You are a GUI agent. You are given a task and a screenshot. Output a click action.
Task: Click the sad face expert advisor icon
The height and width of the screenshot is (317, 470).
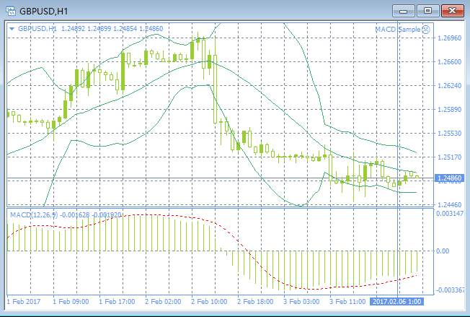425,30
